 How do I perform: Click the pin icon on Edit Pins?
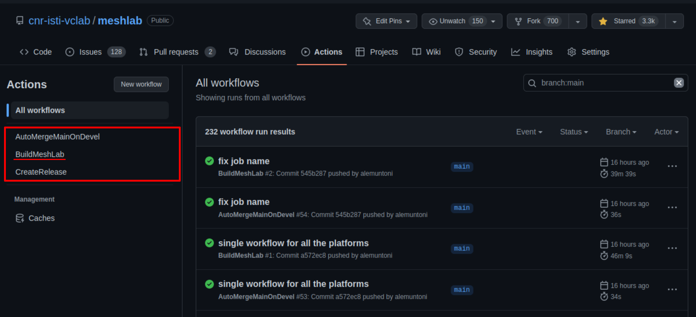pos(367,21)
